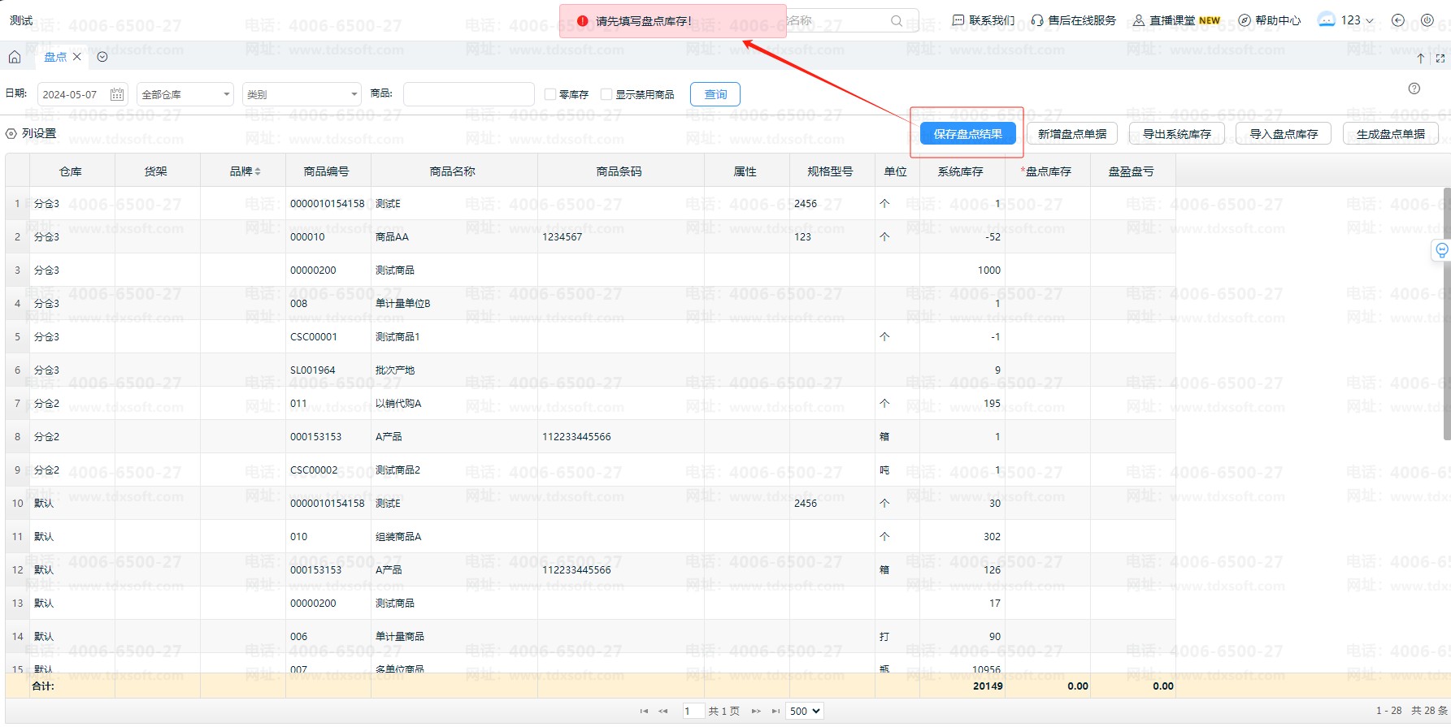
Task: Check the 显示禁用商品 option
Action: 606,94
